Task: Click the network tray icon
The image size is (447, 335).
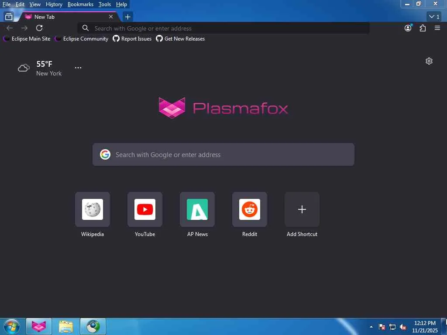Action: click(392, 327)
